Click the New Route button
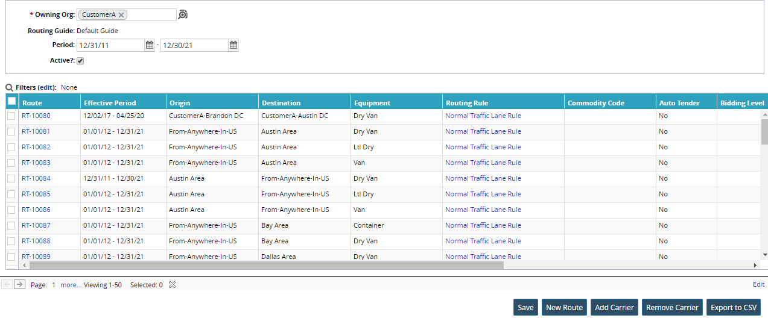The width and height of the screenshot is (768, 318). coord(564,307)
